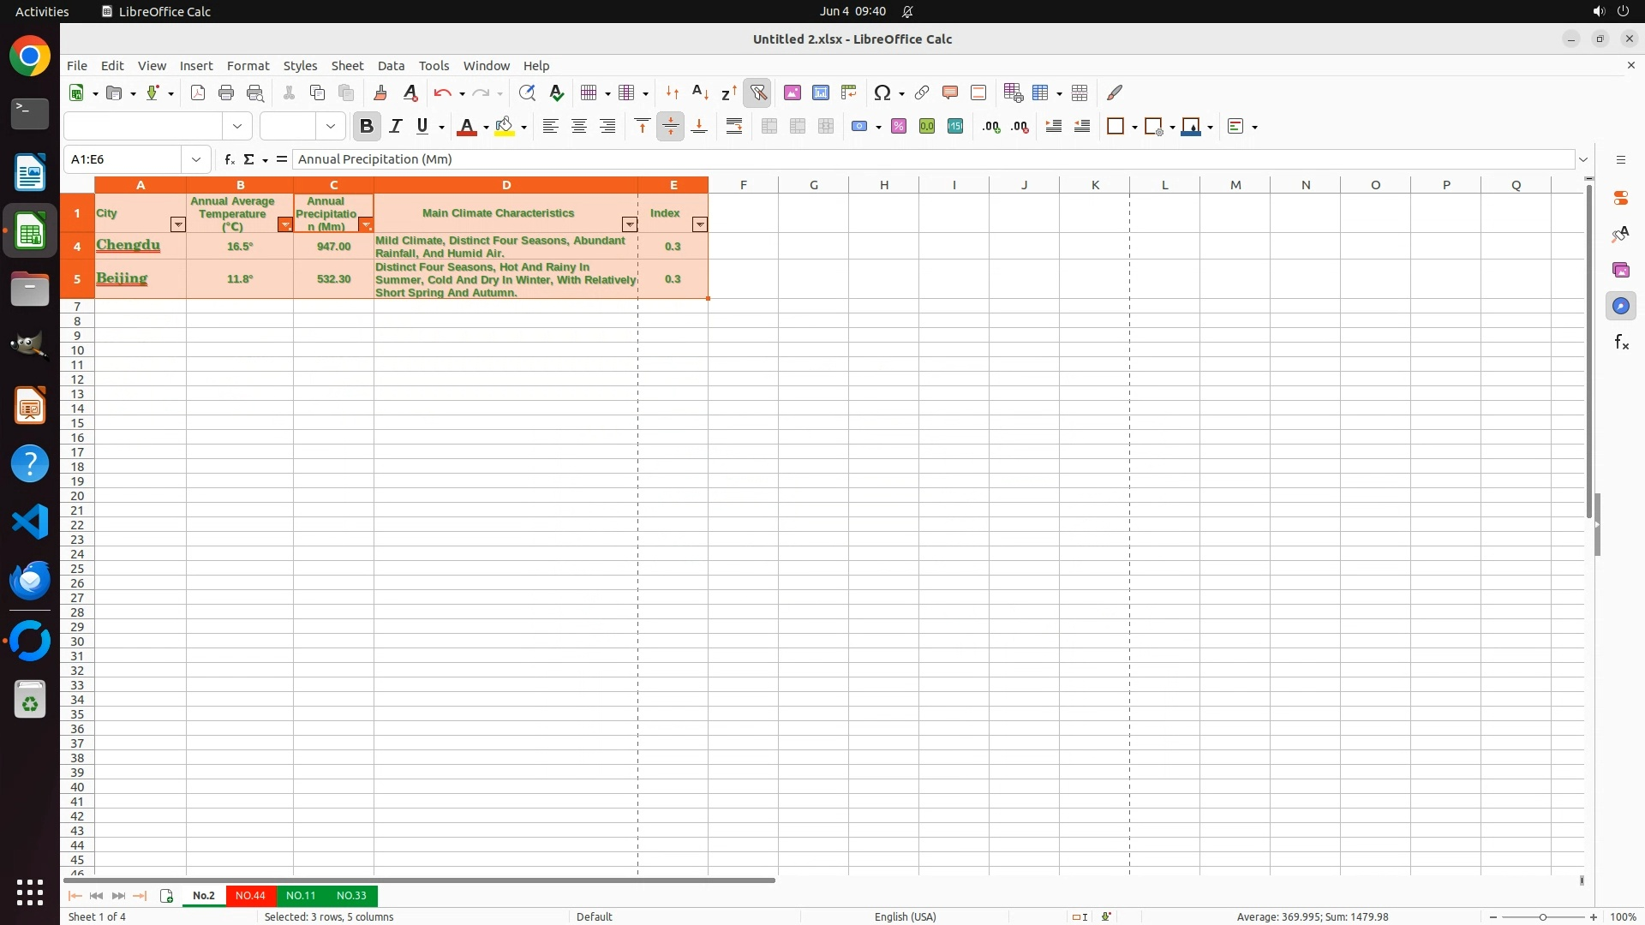This screenshot has width=1645, height=925.
Task: Click the Clone Formatting paintbrush icon
Action: pos(380,92)
